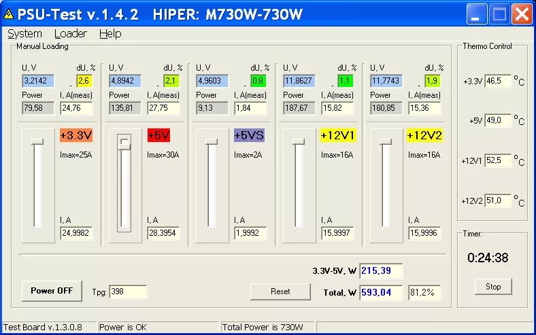Click the +12V2 current field 15,9996

click(x=424, y=233)
